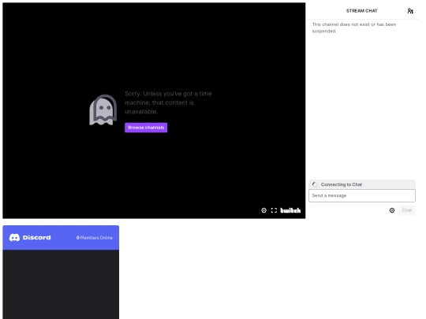Click the disabled Chat send button
Screen dimensions: 426x319
point(407,210)
